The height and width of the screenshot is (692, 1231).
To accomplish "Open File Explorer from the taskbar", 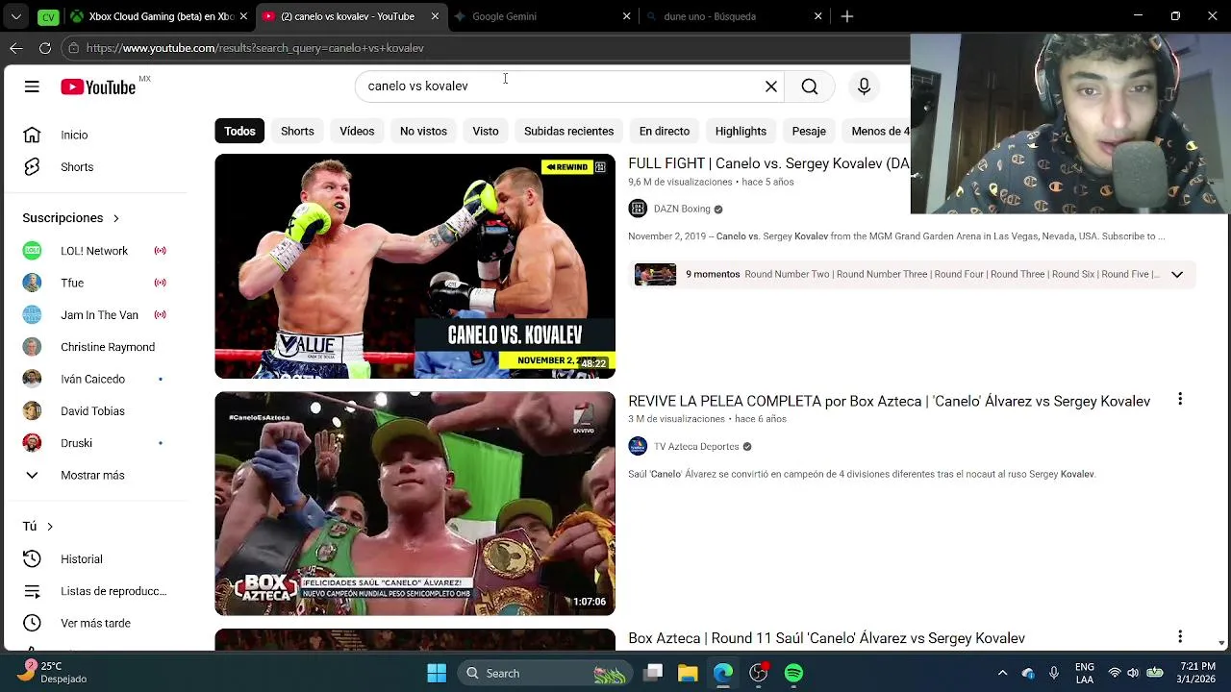I will 688,673.
